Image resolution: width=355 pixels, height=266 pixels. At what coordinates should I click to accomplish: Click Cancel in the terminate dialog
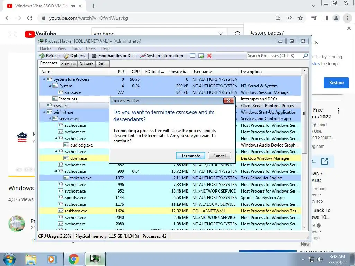(219, 156)
